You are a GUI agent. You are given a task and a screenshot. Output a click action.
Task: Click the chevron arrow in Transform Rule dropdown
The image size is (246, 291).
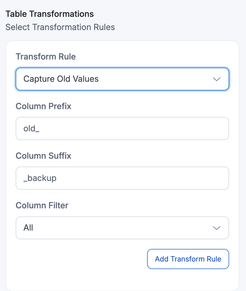click(217, 79)
